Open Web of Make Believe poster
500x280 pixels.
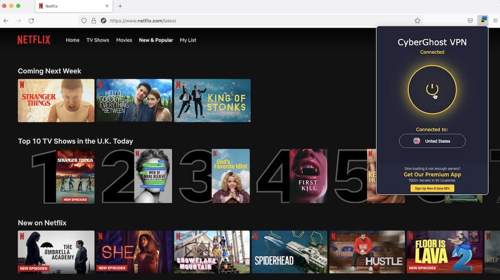[153, 176]
